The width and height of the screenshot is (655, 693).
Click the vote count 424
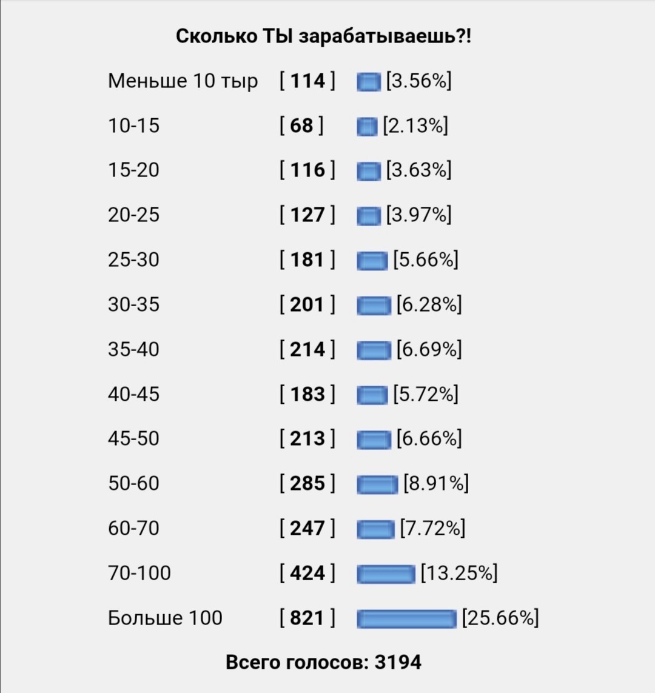[x=307, y=573]
